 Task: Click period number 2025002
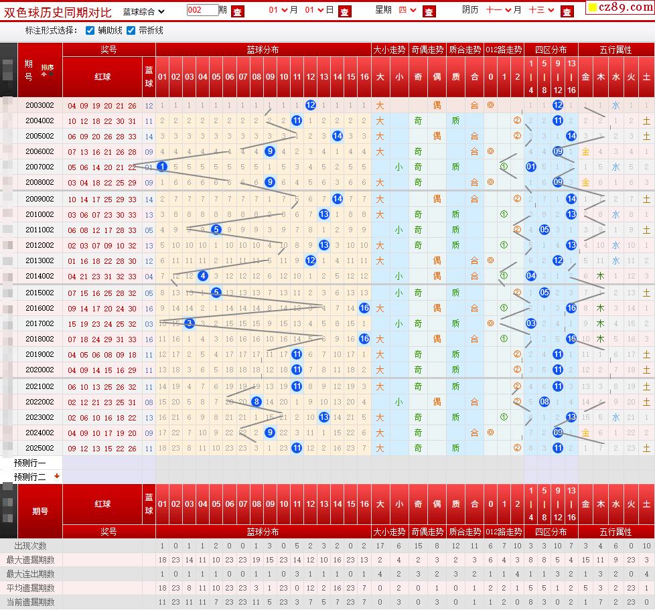40,448
